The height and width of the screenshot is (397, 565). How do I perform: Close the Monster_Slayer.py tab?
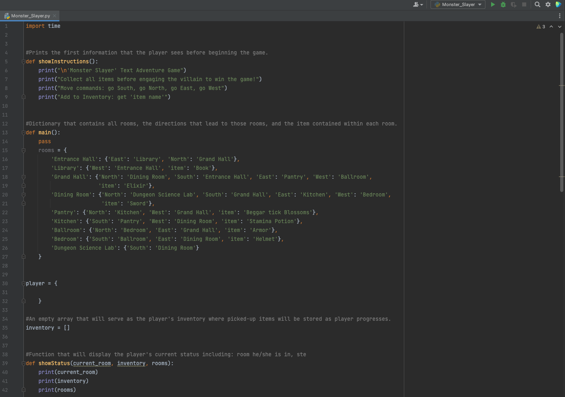pyautogui.click(x=55, y=15)
